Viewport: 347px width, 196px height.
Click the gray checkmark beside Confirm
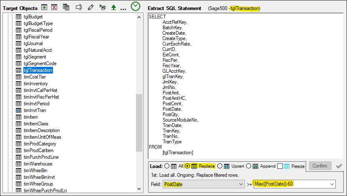coord(339,166)
